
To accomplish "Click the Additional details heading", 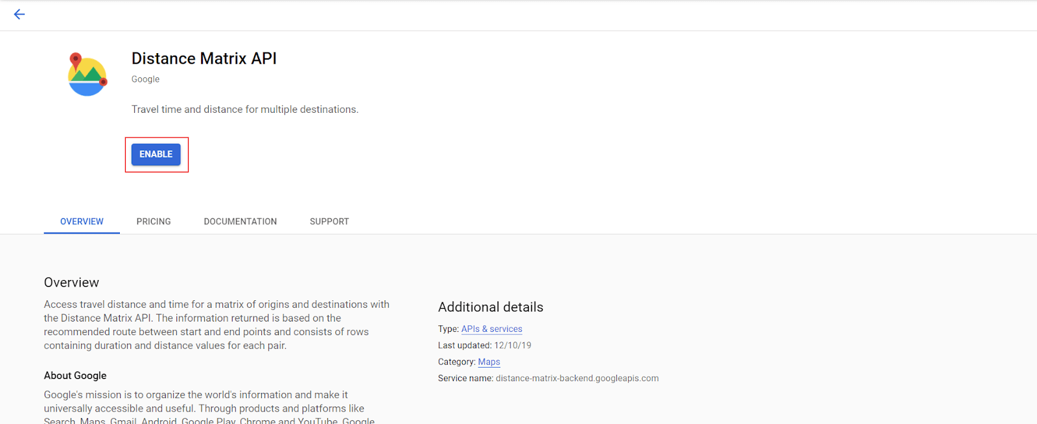I will click(490, 307).
